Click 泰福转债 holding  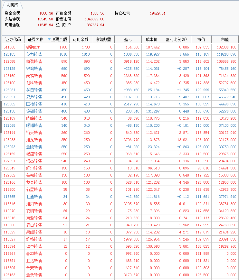tap(34, 76)
